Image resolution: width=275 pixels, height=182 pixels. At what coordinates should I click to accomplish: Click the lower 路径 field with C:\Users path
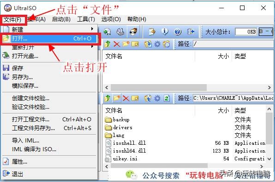point(233,98)
